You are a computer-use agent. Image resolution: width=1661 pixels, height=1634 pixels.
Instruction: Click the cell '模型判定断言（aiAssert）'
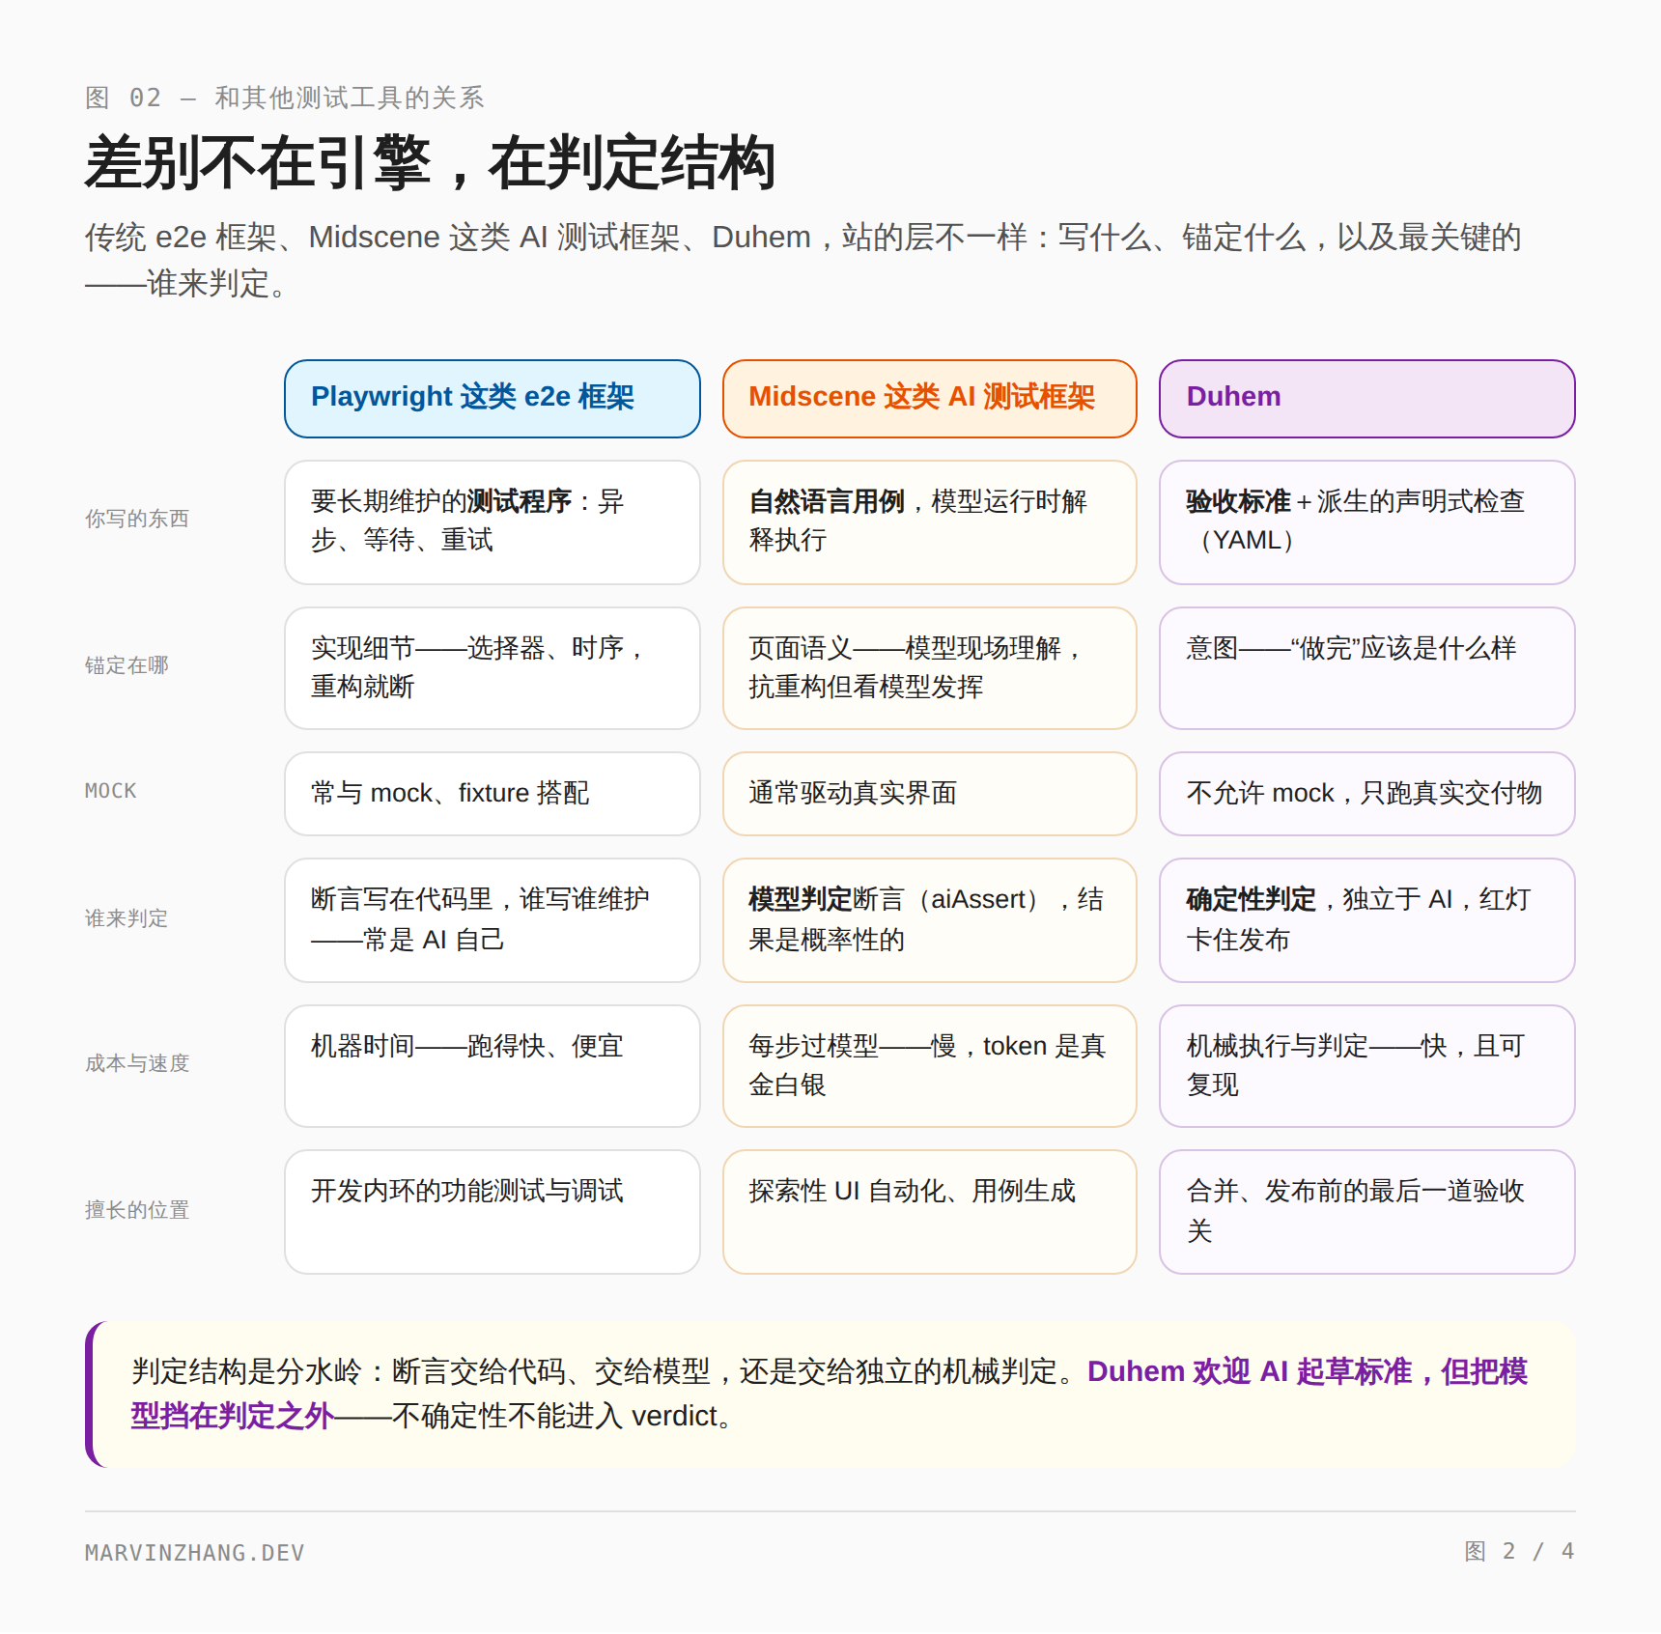click(x=930, y=920)
